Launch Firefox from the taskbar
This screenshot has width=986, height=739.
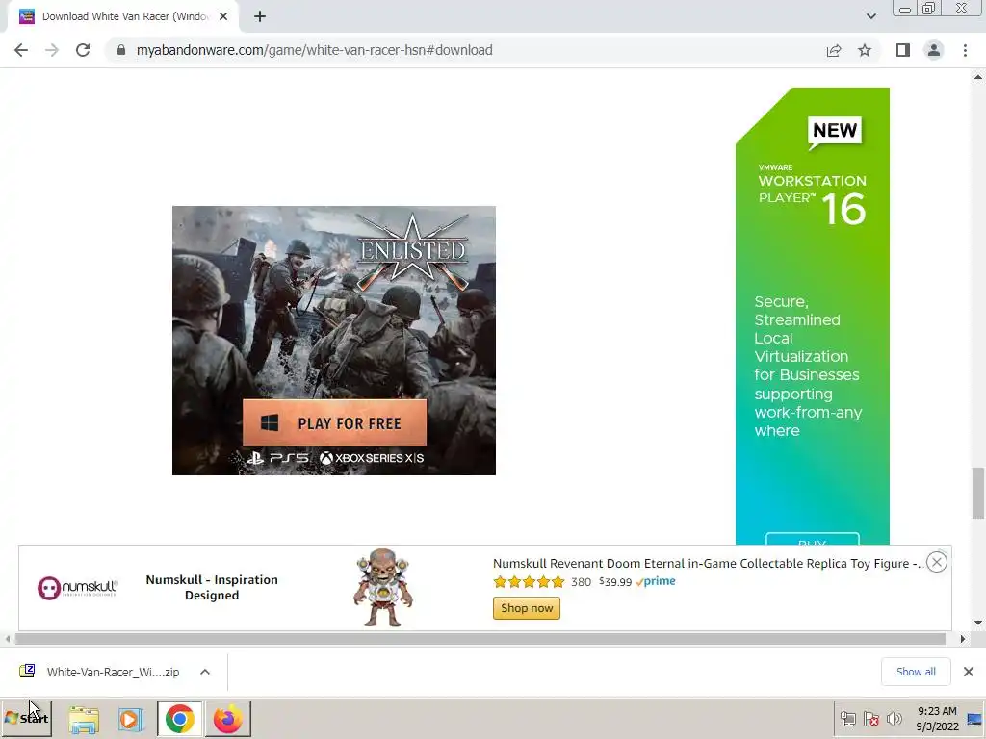click(x=227, y=719)
